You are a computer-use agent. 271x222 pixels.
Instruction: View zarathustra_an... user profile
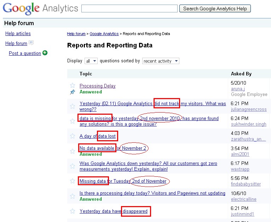[248, 139]
